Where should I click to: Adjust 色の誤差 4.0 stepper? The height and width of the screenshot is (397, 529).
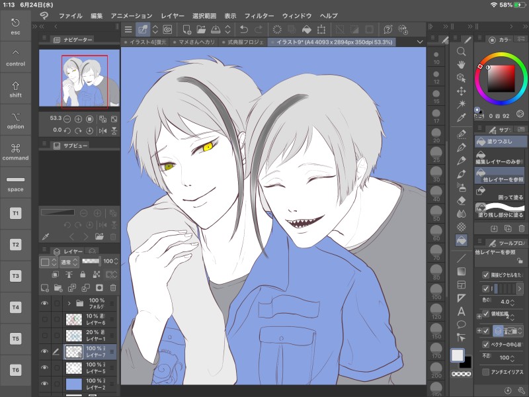512,302
